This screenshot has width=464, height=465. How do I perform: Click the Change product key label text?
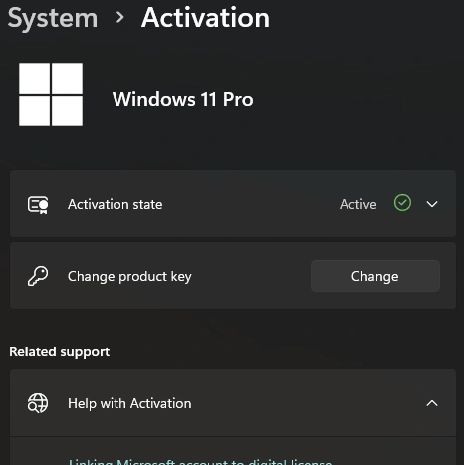tap(129, 277)
